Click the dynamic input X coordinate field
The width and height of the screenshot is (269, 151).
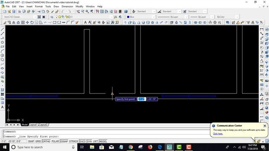(142, 99)
